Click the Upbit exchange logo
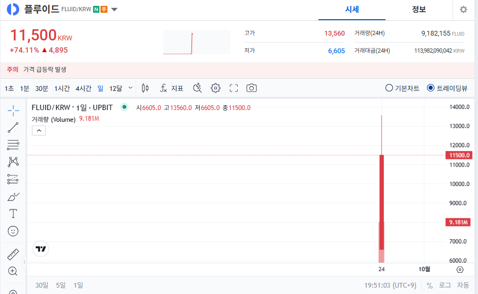This screenshot has height=294, width=478. point(13,10)
